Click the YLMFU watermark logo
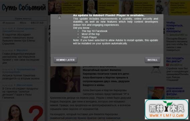 coord(167,109)
